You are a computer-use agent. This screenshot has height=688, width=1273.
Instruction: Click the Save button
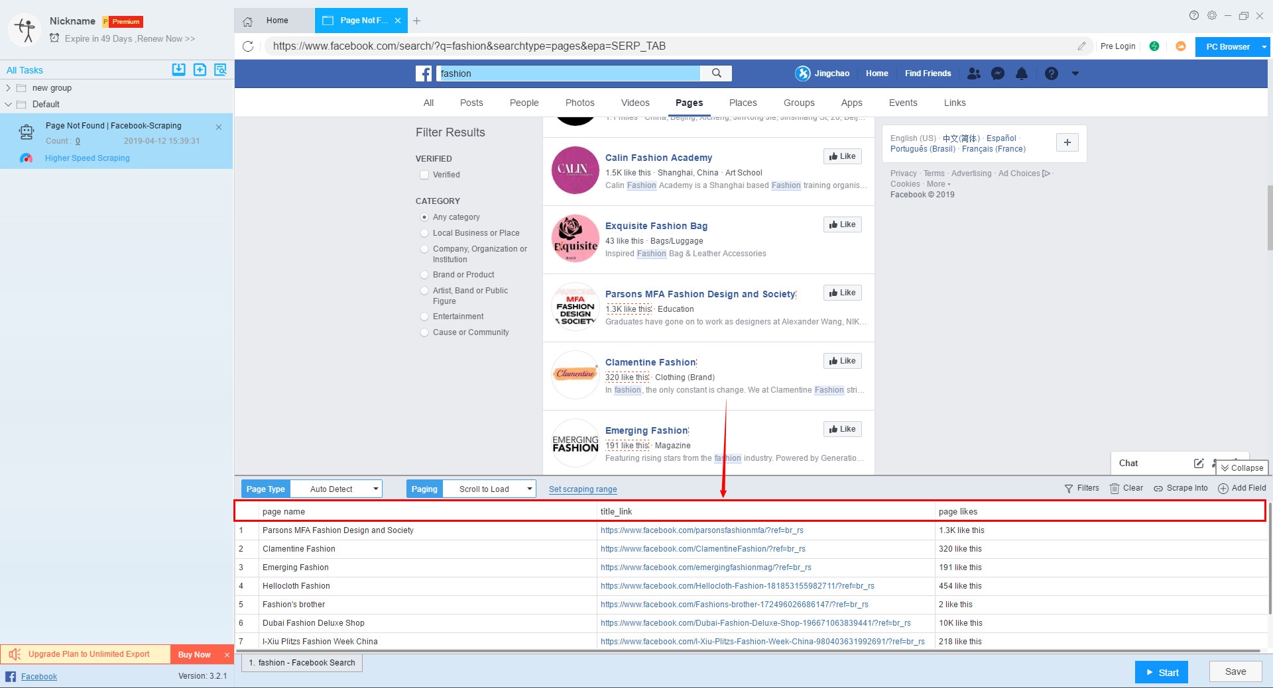[x=1235, y=671]
